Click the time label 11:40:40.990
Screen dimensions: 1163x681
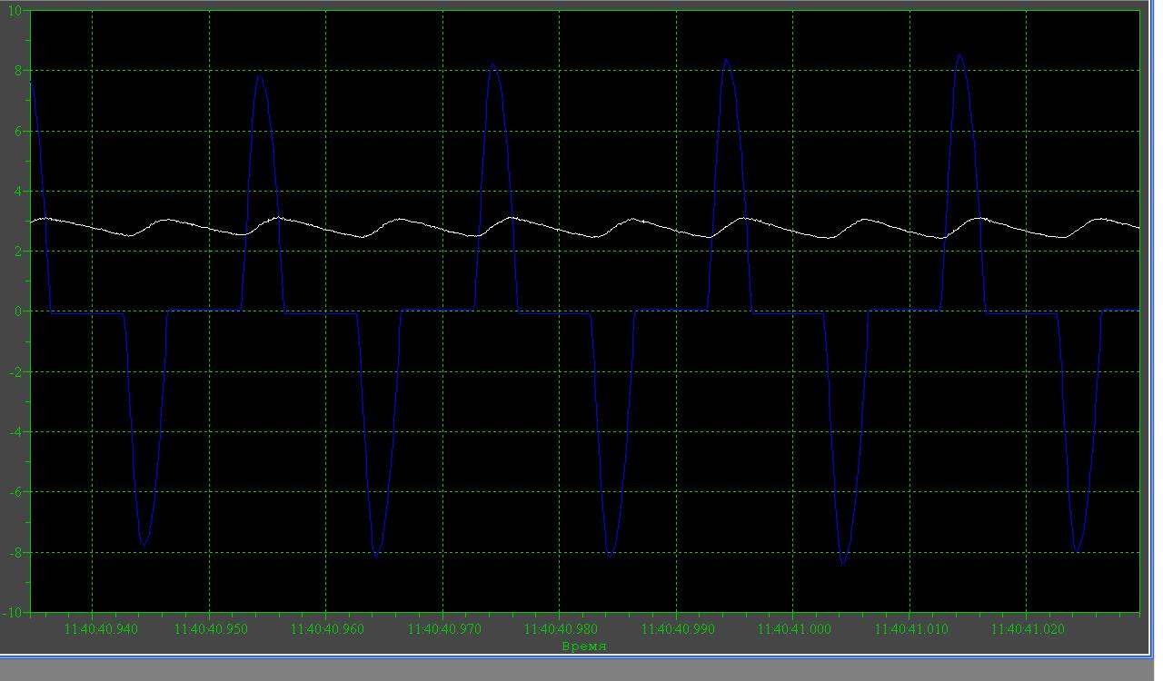click(676, 628)
